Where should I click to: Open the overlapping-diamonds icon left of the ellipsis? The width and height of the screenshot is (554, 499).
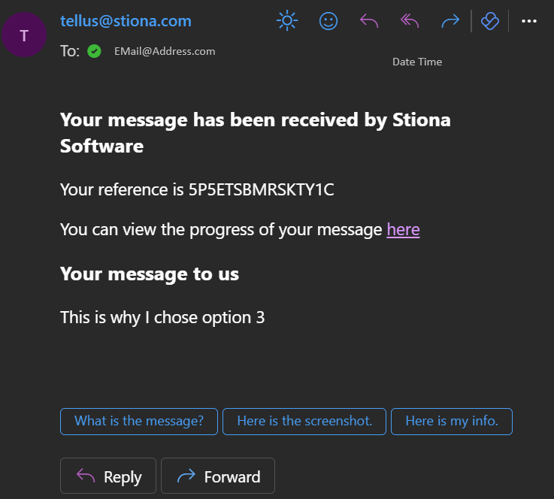click(490, 21)
